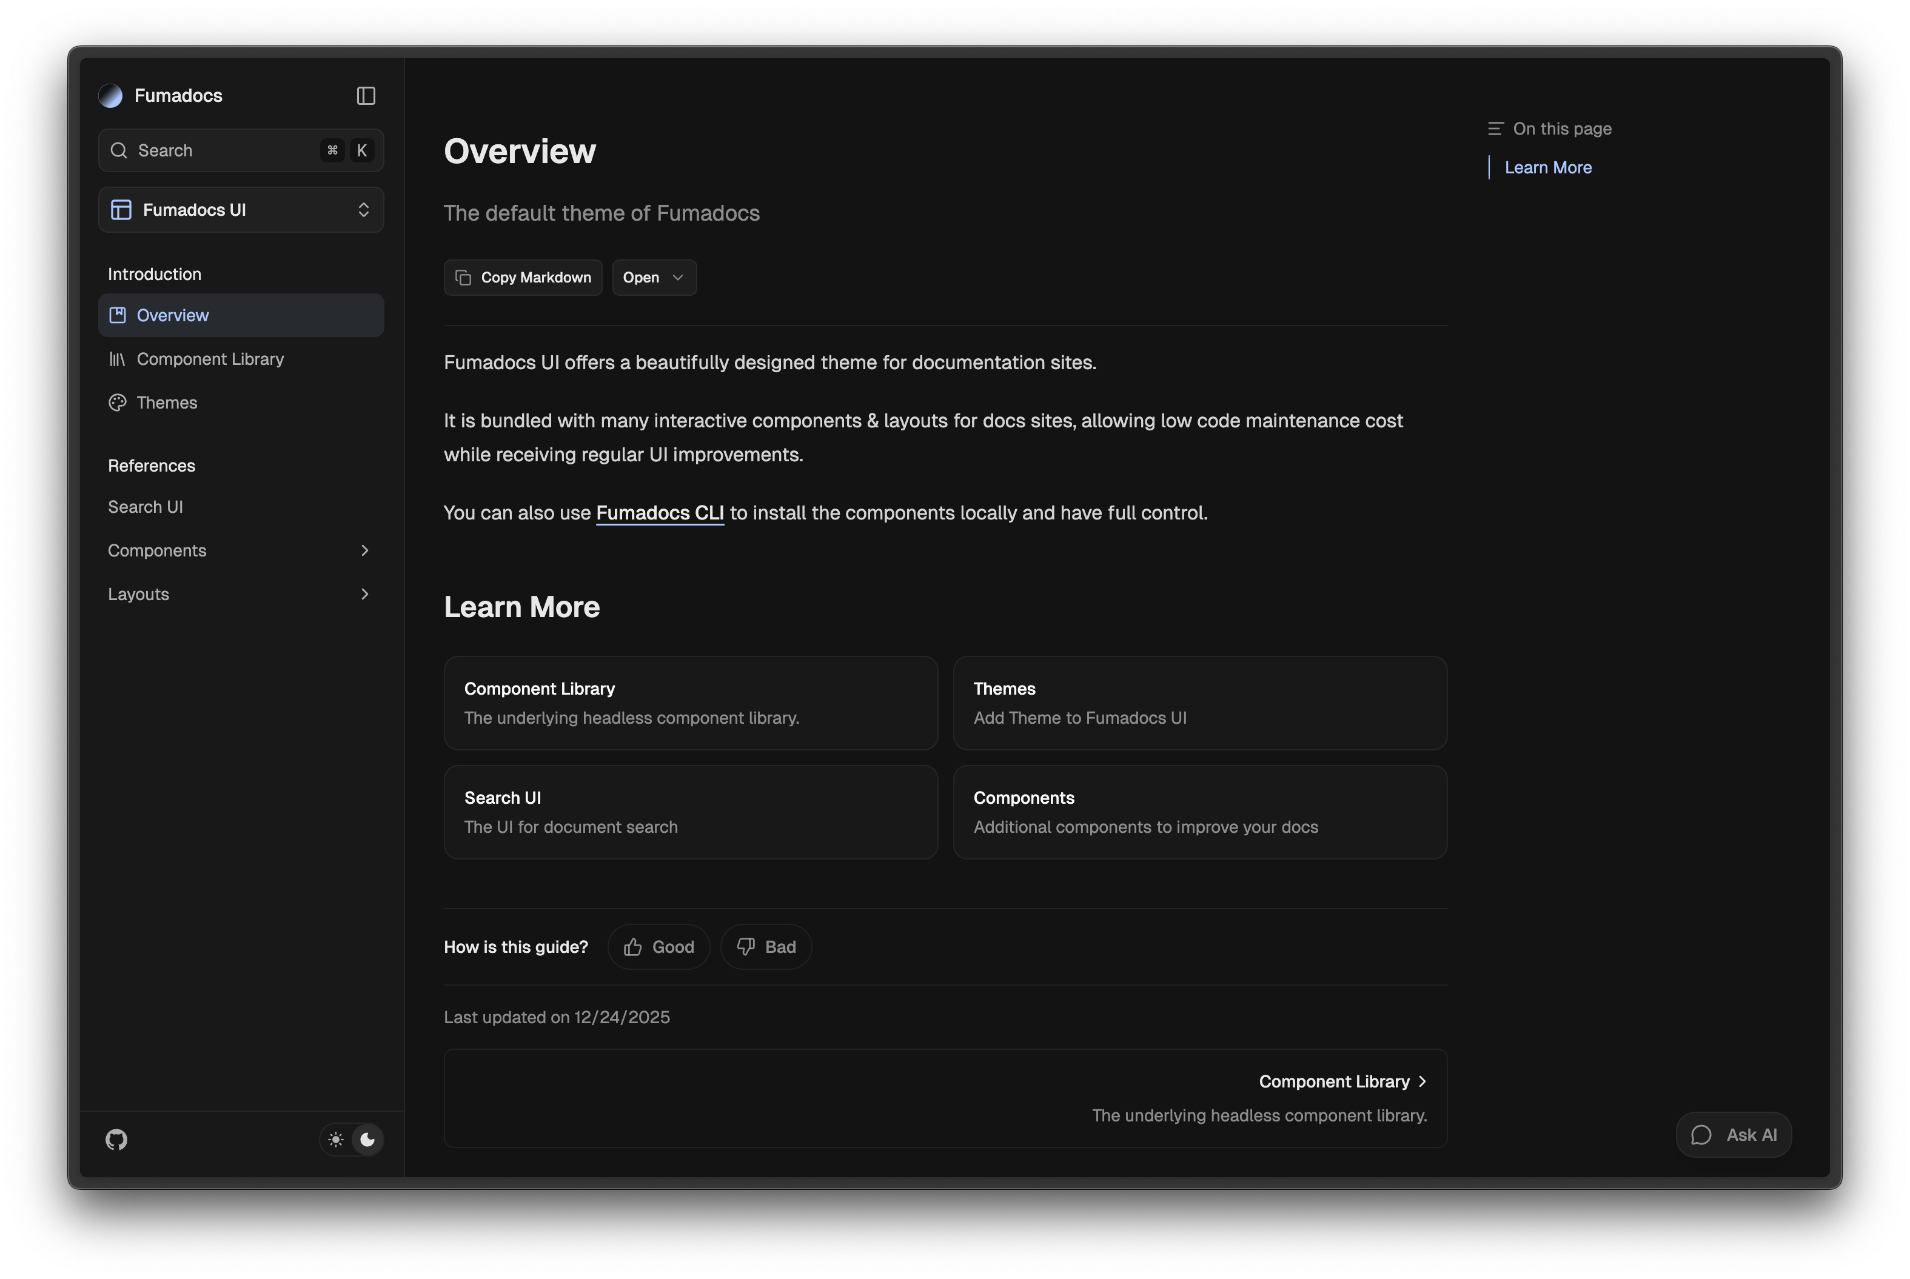1910x1279 pixels.
Task: Select Overview in the sidebar
Action: (241, 315)
